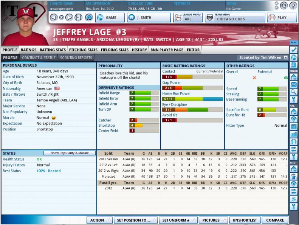Viewport: 299px width, 225px height.
Task: Open the Contract & Status subtab
Action: 39,57
